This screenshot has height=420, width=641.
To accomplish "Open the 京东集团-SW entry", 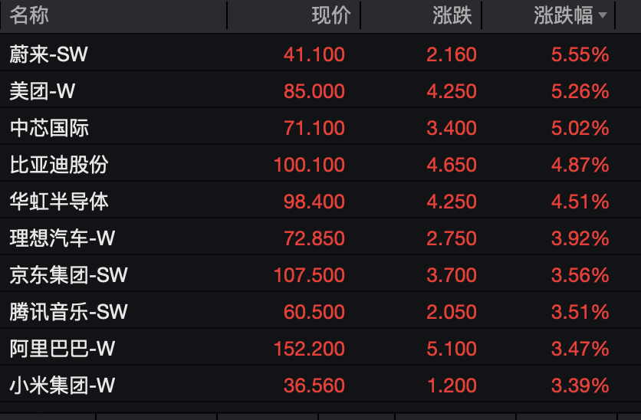I will tap(68, 275).
